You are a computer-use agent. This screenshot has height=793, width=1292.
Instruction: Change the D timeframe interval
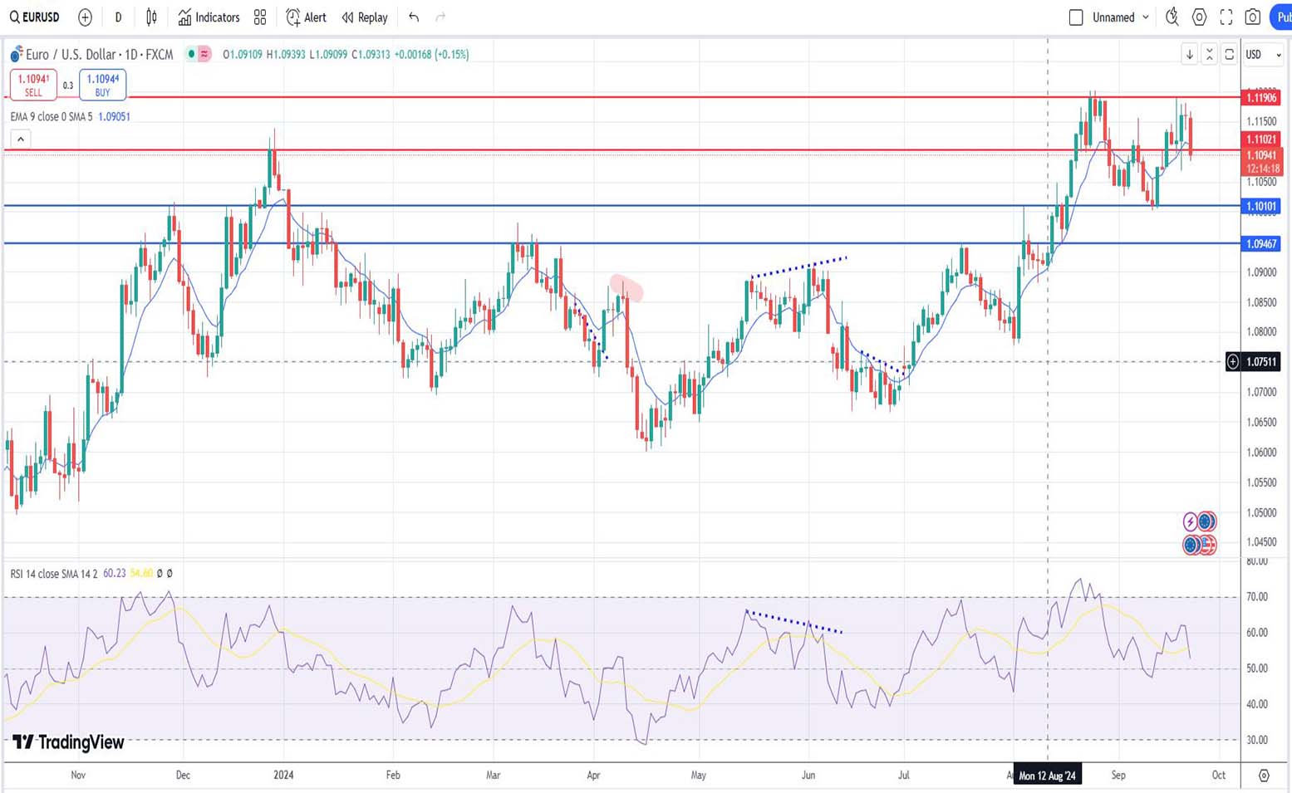118,17
